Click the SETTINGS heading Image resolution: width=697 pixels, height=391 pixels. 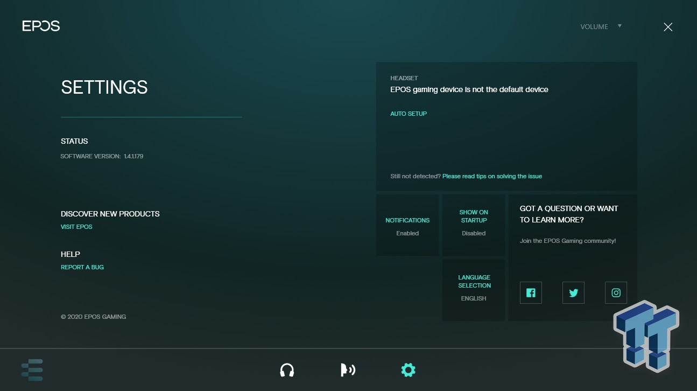pos(104,87)
